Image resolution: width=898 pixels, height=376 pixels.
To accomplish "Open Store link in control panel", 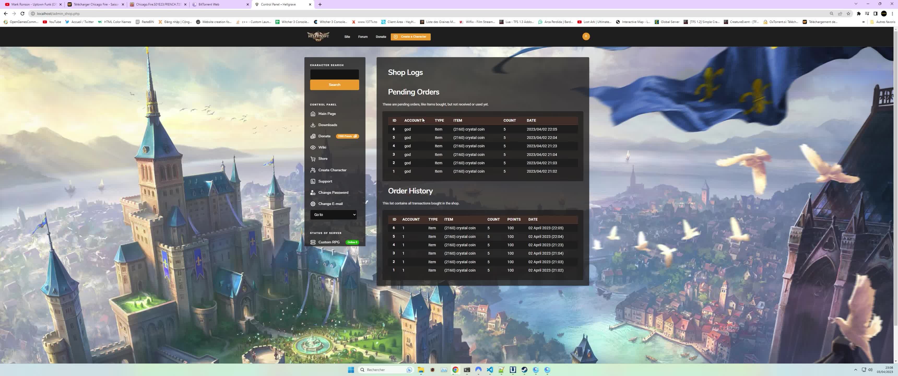I will coord(322,159).
